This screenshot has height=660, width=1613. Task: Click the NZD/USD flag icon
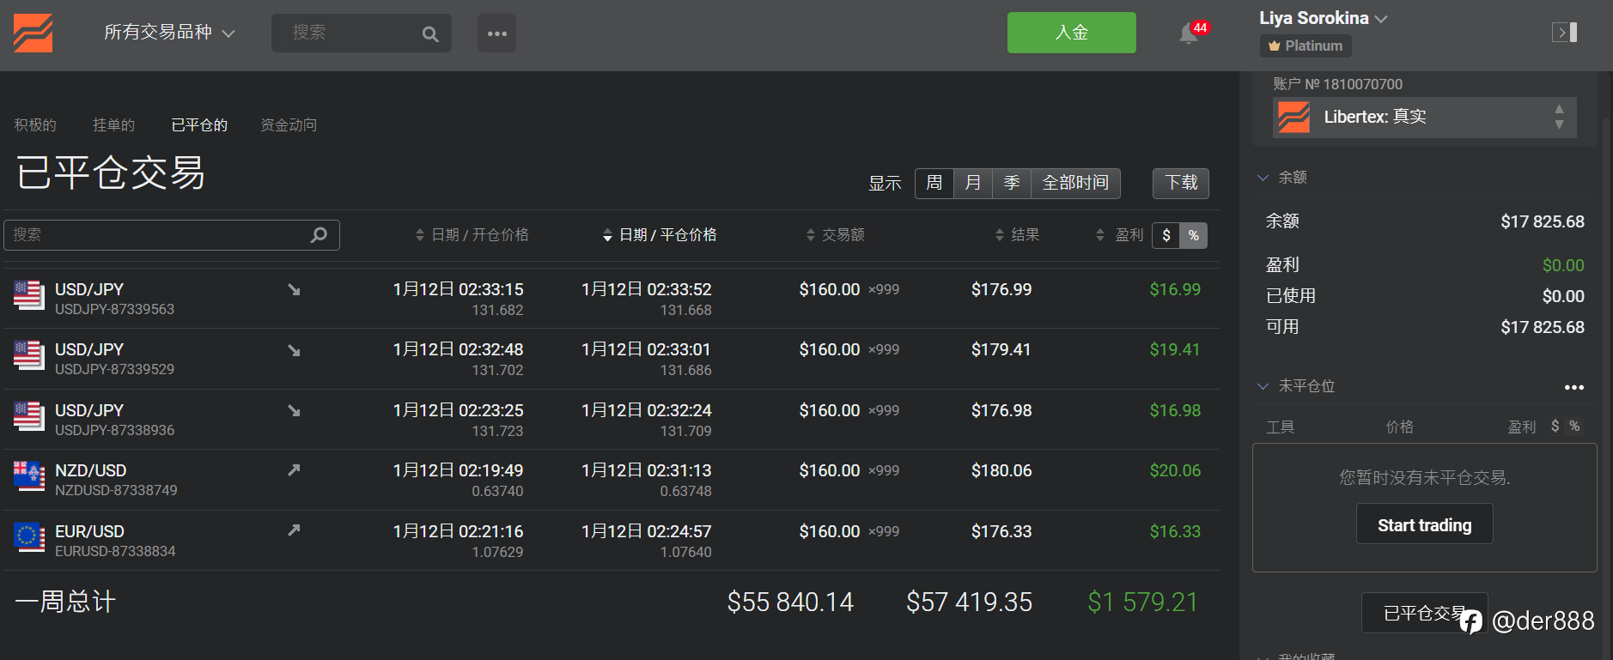(x=29, y=475)
